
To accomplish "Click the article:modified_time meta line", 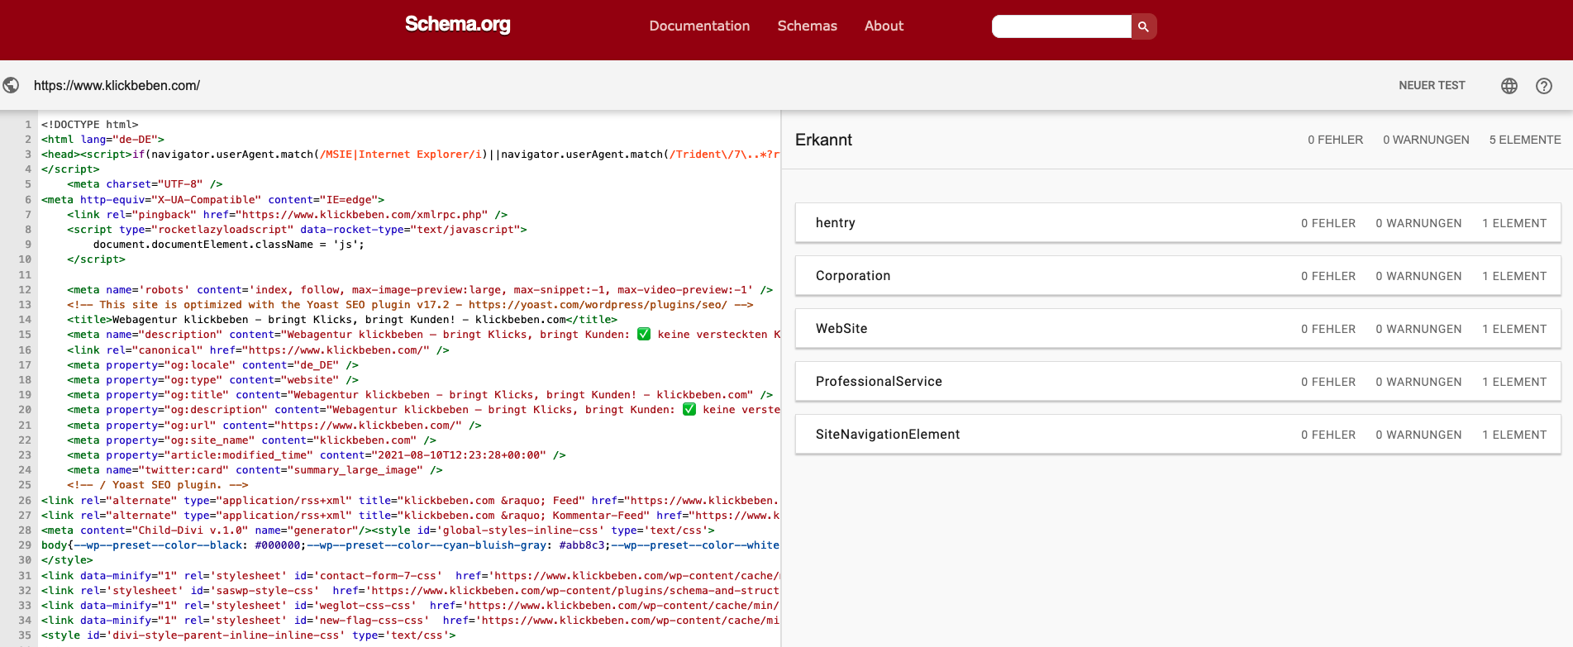I will coord(317,455).
